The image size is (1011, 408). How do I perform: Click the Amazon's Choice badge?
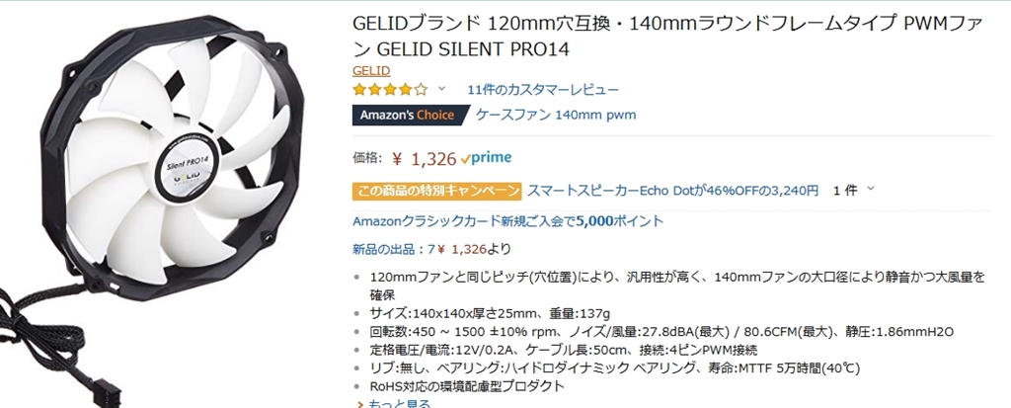[408, 115]
